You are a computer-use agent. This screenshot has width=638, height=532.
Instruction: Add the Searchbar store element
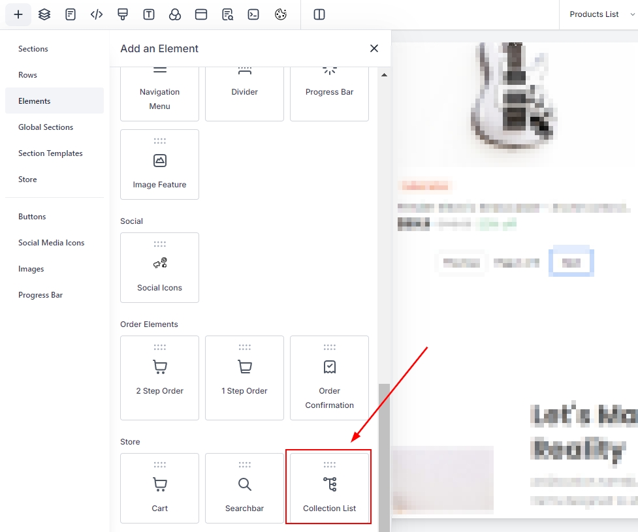[x=244, y=487]
